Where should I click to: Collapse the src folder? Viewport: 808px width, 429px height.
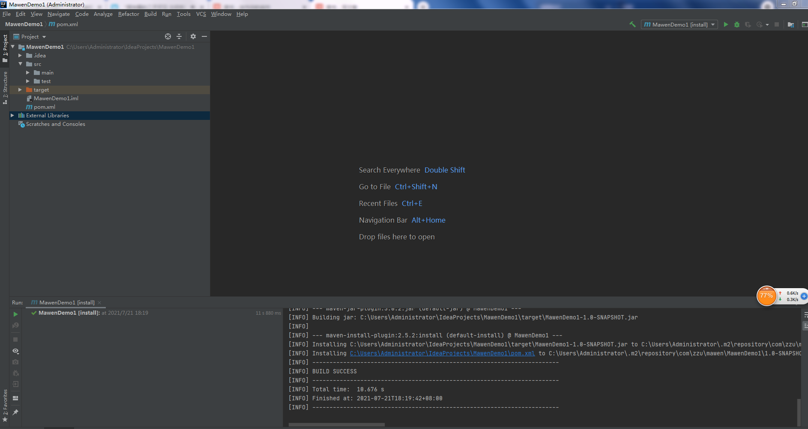tap(20, 64)
